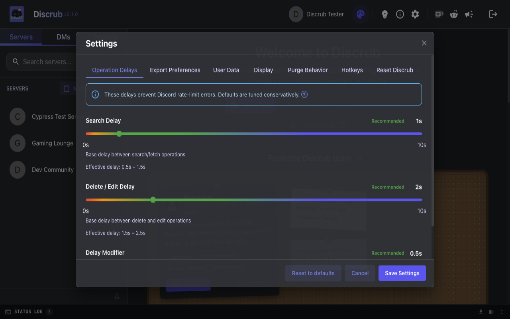Image resolution: width=510 pixels, height=319 pixels.
Task: Select the Servers sidebar tab
Action: pyautogui.click(x=21, y=37)
